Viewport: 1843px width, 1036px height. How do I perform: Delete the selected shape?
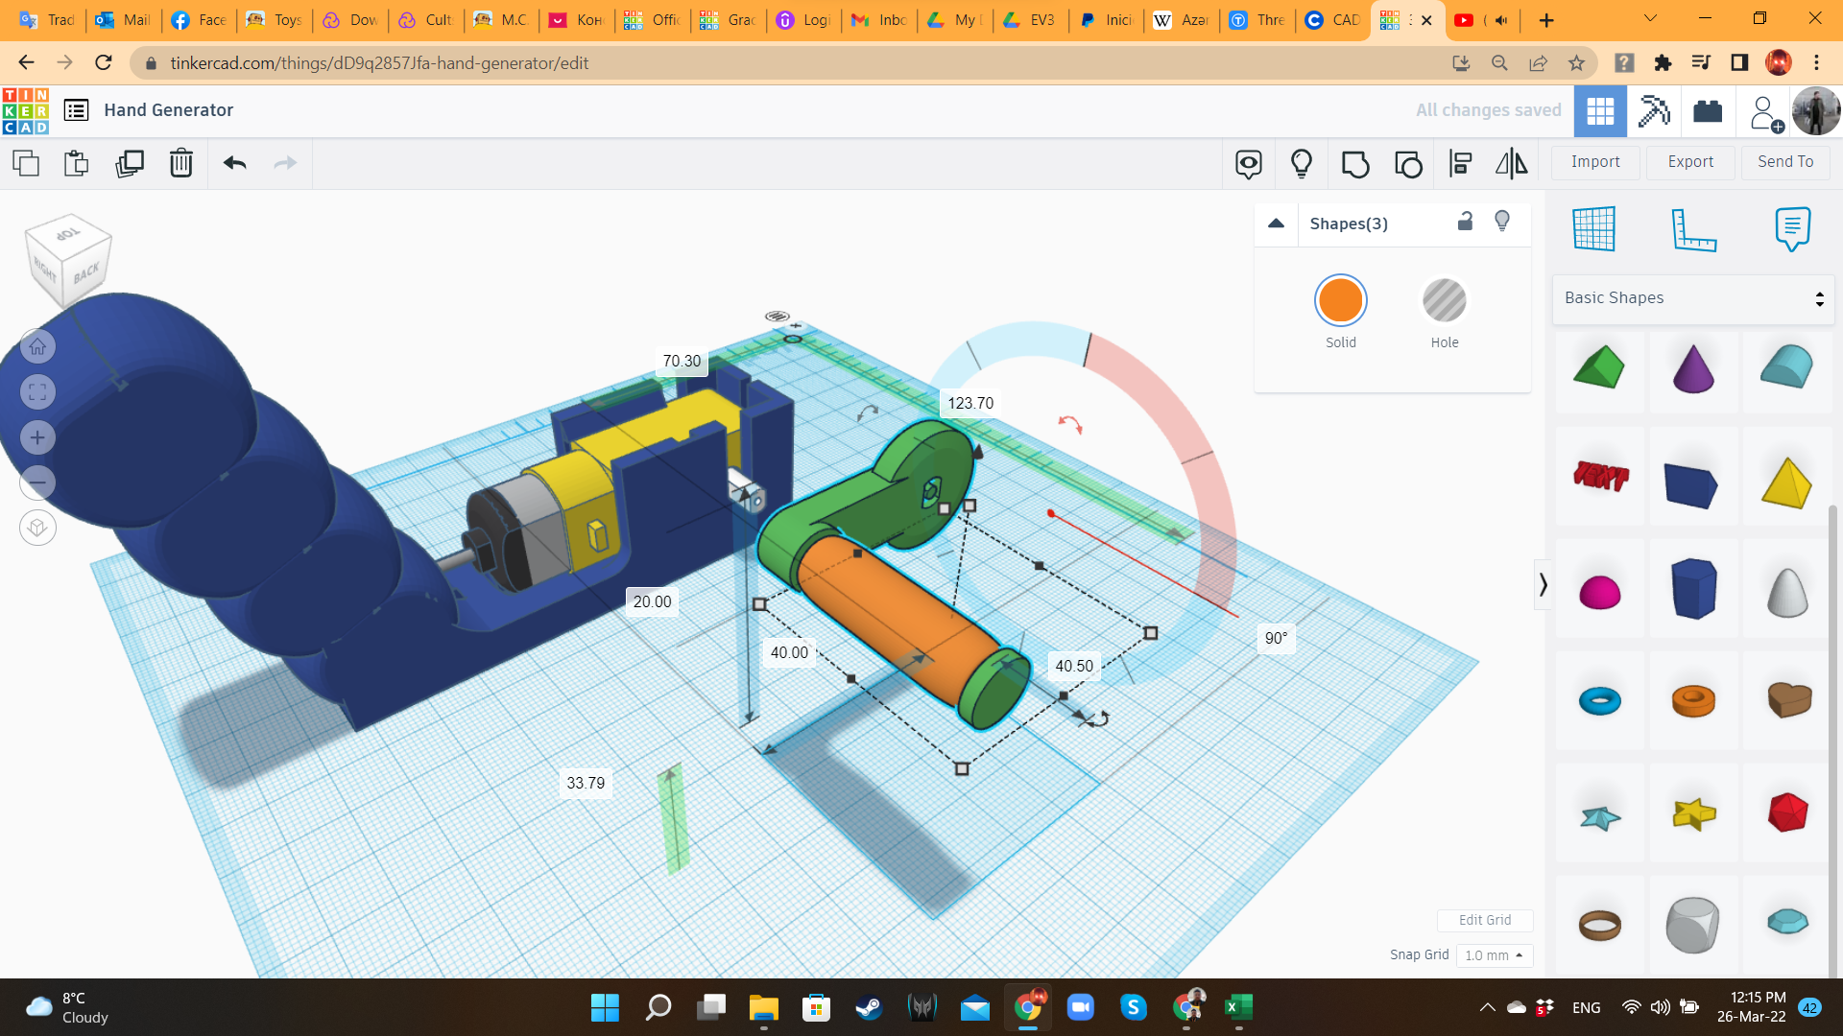(x=180, y=163)
